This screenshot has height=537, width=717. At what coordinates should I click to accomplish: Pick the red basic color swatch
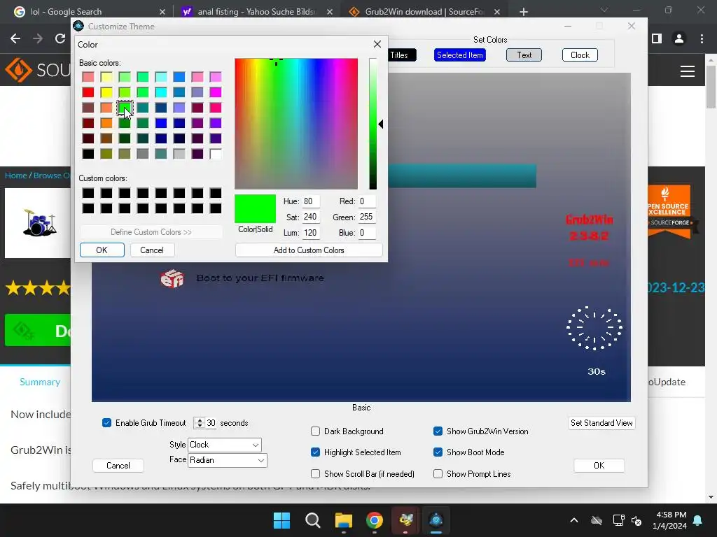pyautogui.click(x=88, y=92)
